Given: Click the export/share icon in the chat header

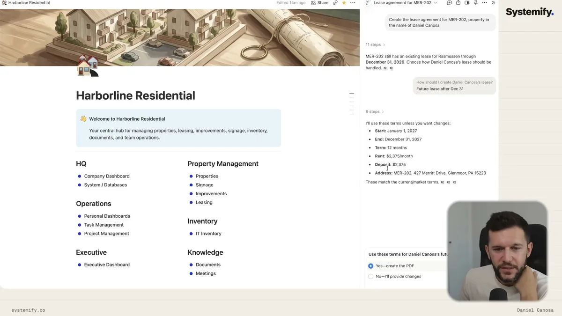Looking at the screenshot, I should [x=458, y=3].
